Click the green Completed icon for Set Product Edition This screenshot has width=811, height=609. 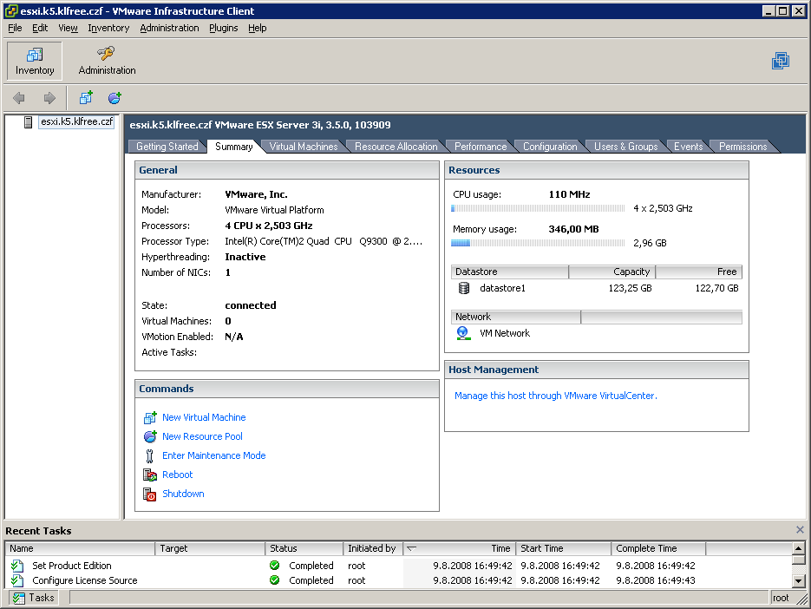pos(275,566)
